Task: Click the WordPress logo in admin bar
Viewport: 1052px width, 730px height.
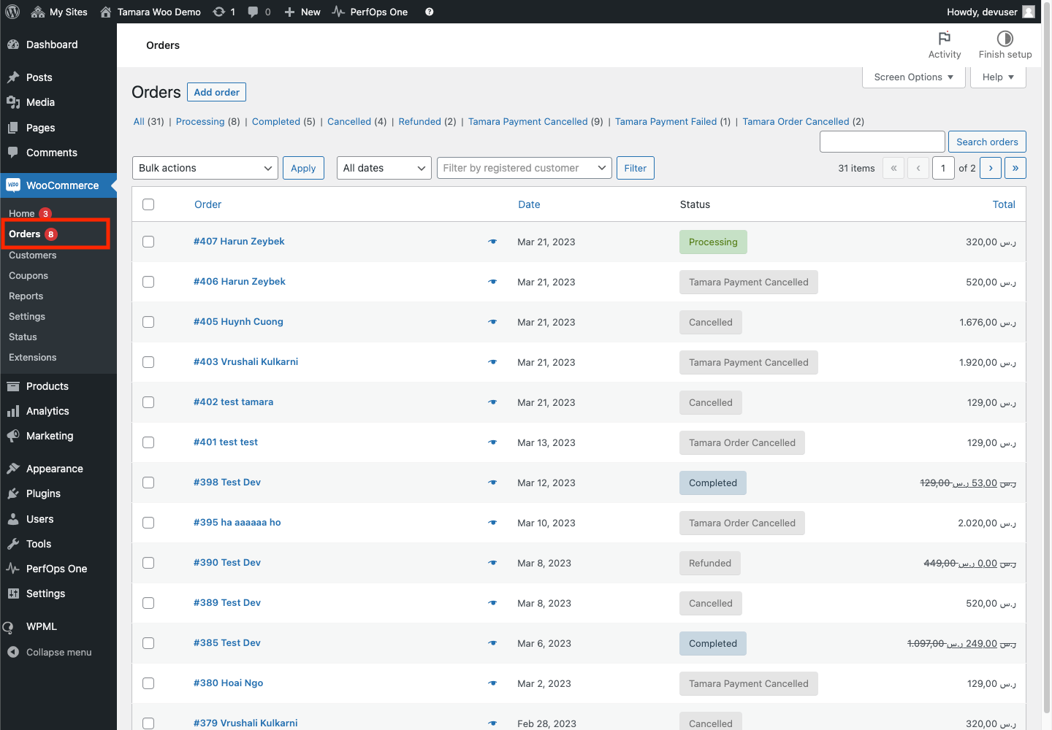Action: coord(12,12)
